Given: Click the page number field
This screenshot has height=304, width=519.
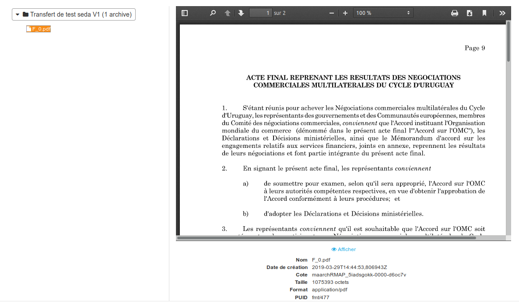Looking at the screenshot, I should [260, 13].
